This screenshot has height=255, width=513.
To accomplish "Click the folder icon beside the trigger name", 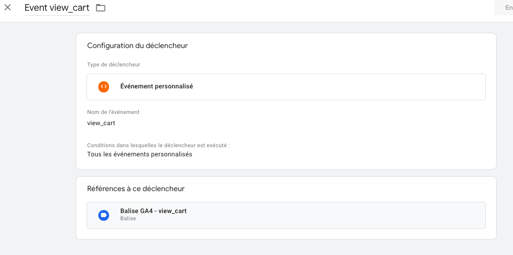I will click(x=100, y=8).
